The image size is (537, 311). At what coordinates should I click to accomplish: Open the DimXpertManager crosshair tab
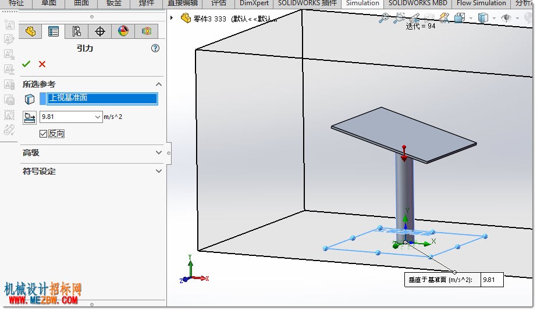[x=100, y=31]
